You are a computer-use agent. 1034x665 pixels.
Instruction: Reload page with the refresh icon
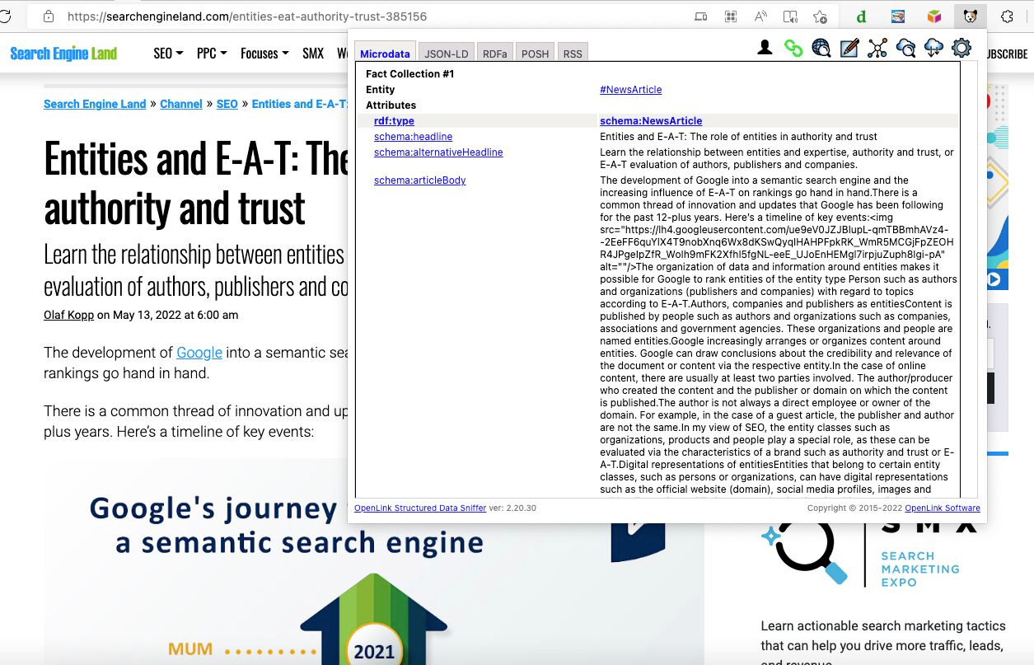[x=6, y=16]
